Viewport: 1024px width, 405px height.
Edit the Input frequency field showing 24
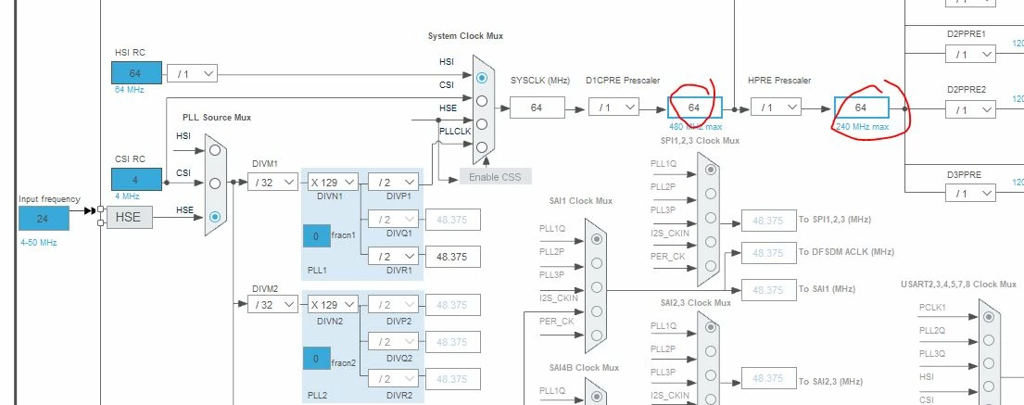click(44, 218)
